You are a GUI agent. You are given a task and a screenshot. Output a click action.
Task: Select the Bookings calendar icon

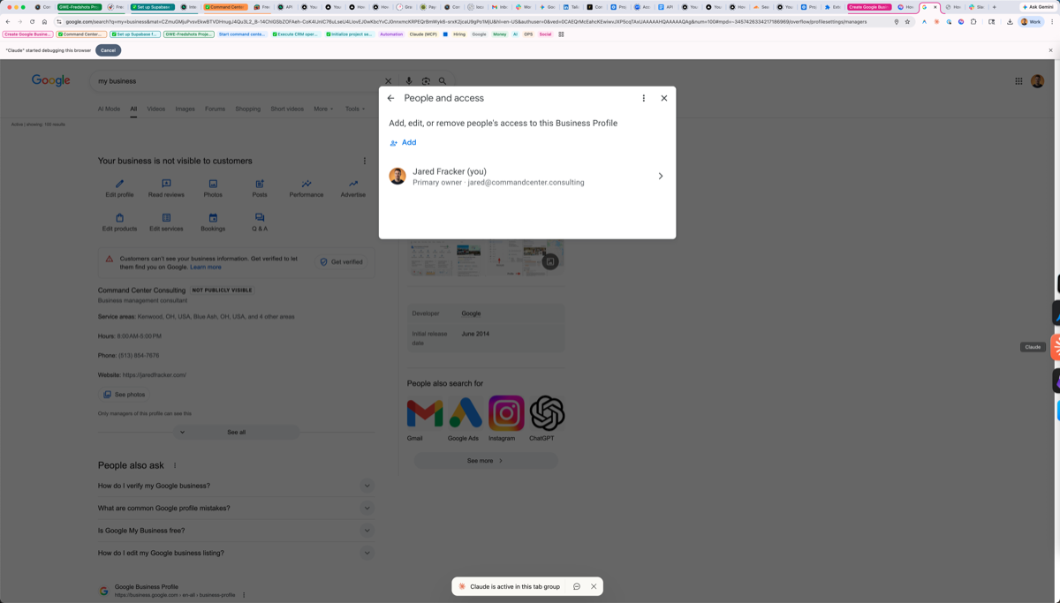click(213, 217)
